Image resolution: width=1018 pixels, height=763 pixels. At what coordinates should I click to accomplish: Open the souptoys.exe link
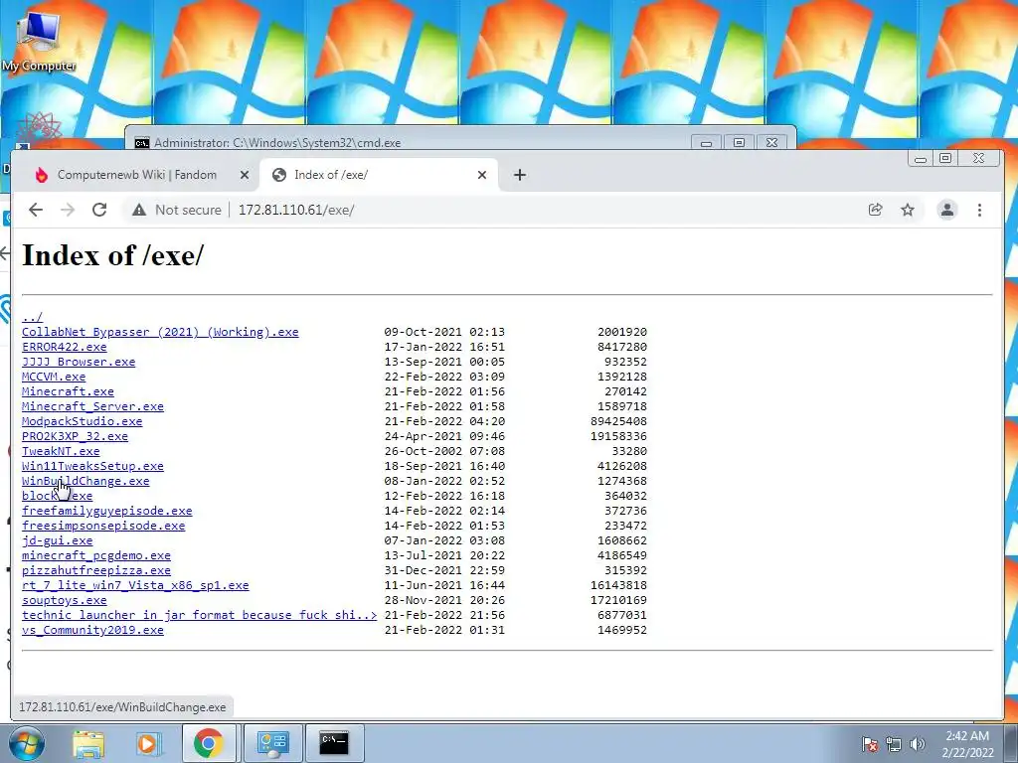65,600
